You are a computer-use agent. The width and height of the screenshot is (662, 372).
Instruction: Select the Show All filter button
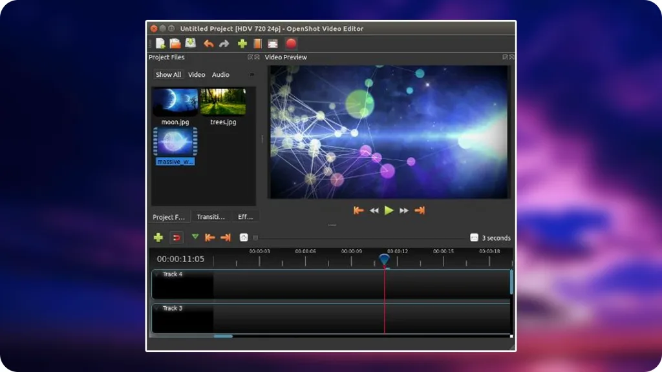coord(168,75)
